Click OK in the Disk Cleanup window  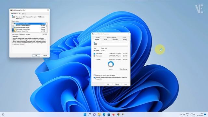click(36, 56)
